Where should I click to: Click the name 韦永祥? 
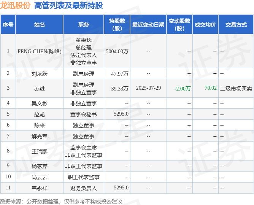pos(40,188)
